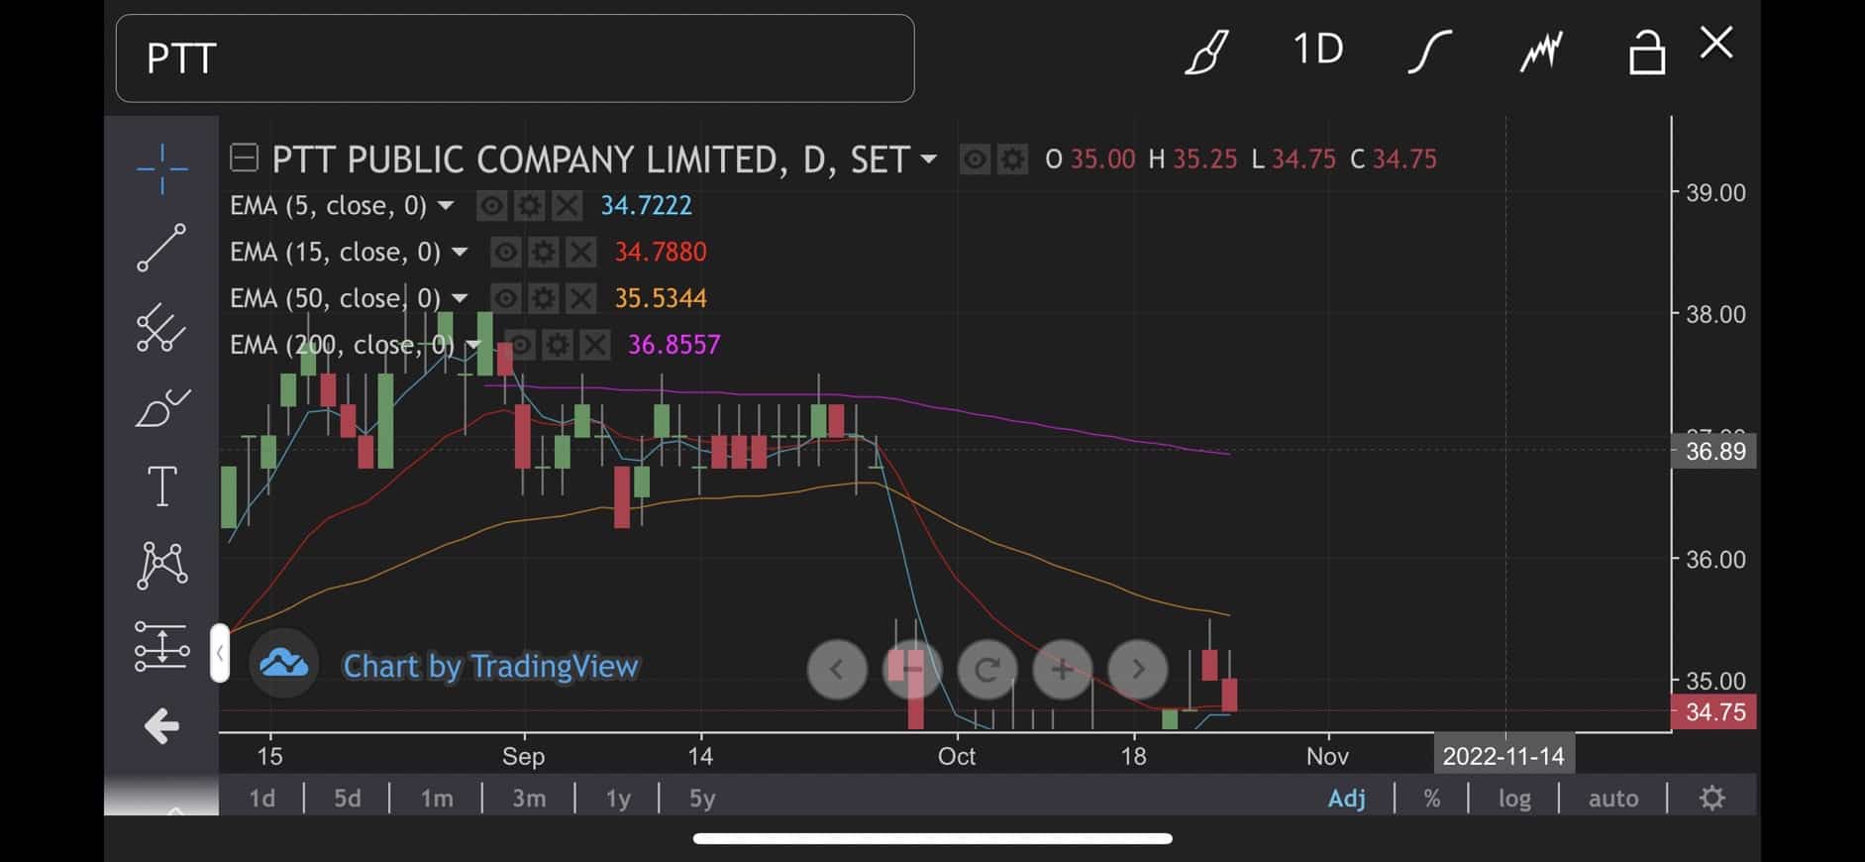This screenshot has height=862, width=1865.
Task: Click the TradingView cloud logo
Action: pos(284,664)
